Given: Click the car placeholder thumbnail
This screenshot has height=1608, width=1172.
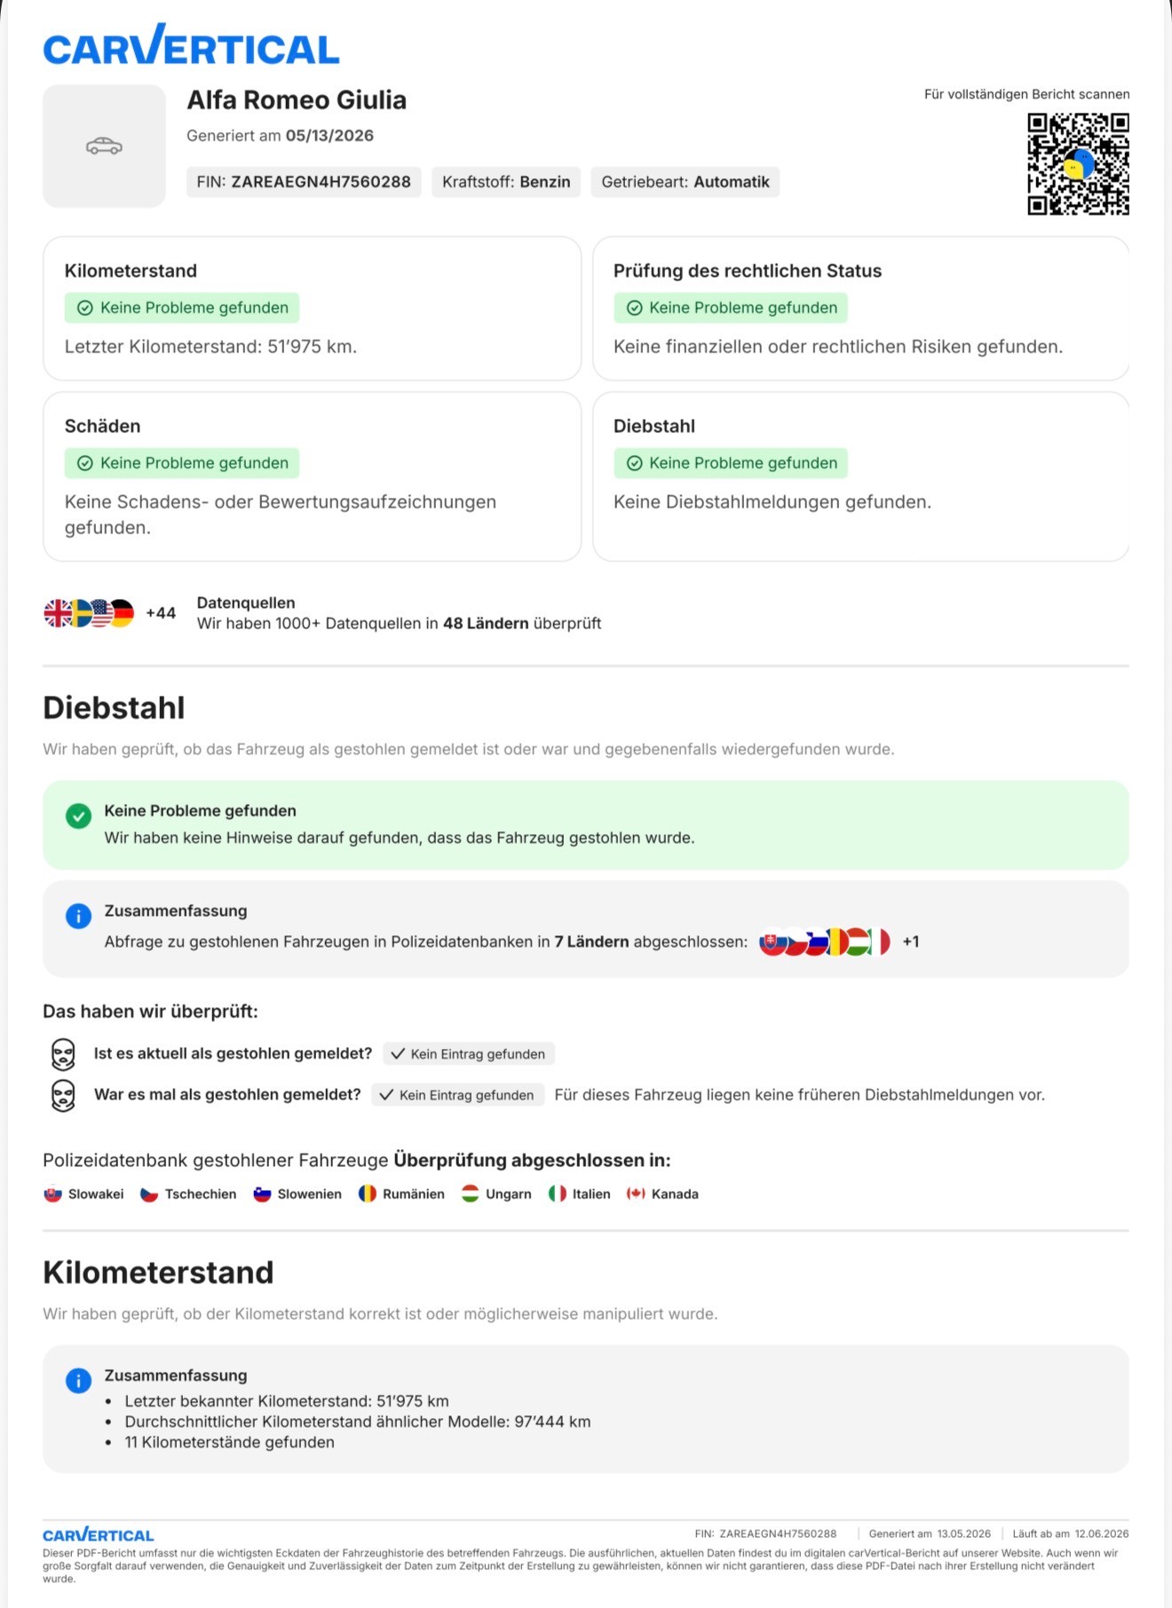Looking at the screenshot, I should coord(104,146).
